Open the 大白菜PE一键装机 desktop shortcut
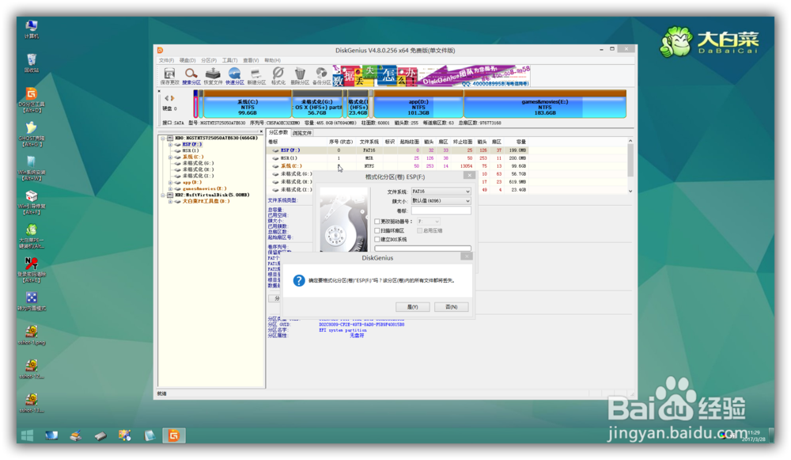The height and width of the screenshot is (460, 791). point(32,236)
